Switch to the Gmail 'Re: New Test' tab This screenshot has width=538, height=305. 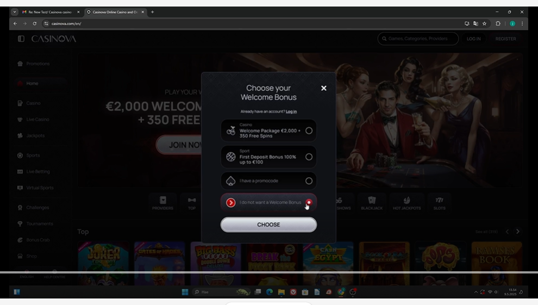pyautogui.click(x=51, y=12)
